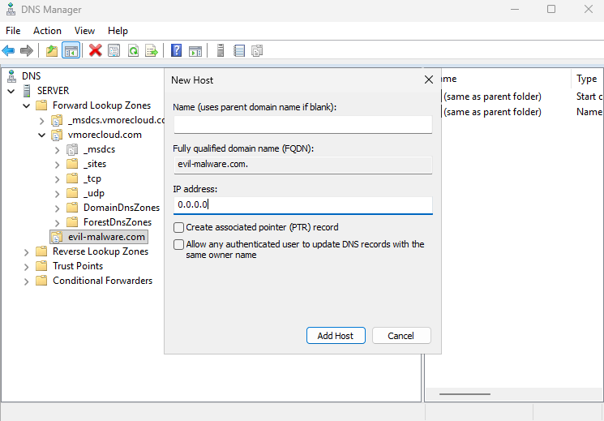
Task: Select the first (same as parent folder) record
Action: click(x=492, y=97)
